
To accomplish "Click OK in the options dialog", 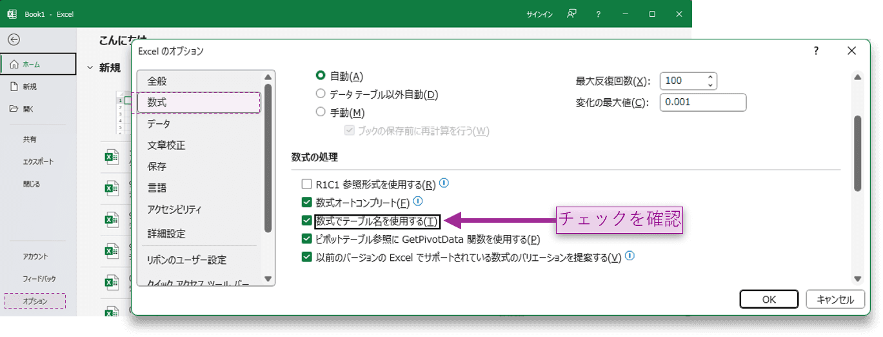I will coord(769,300).
